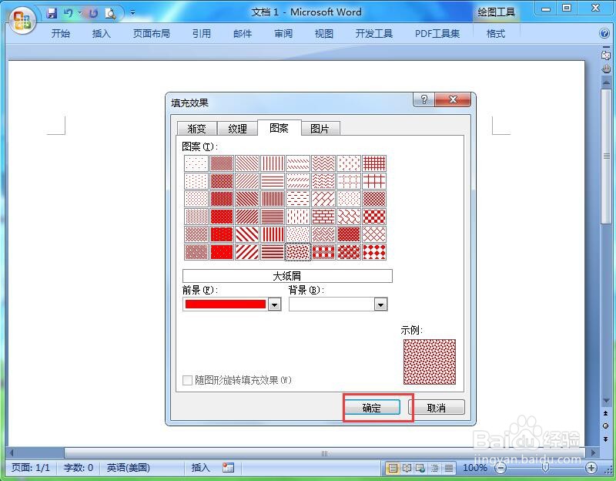Image resolution: width=616 pixels, height=481 pixels.
Task: Click the 大纸屑 pattern name field
Action: point(287,276)
